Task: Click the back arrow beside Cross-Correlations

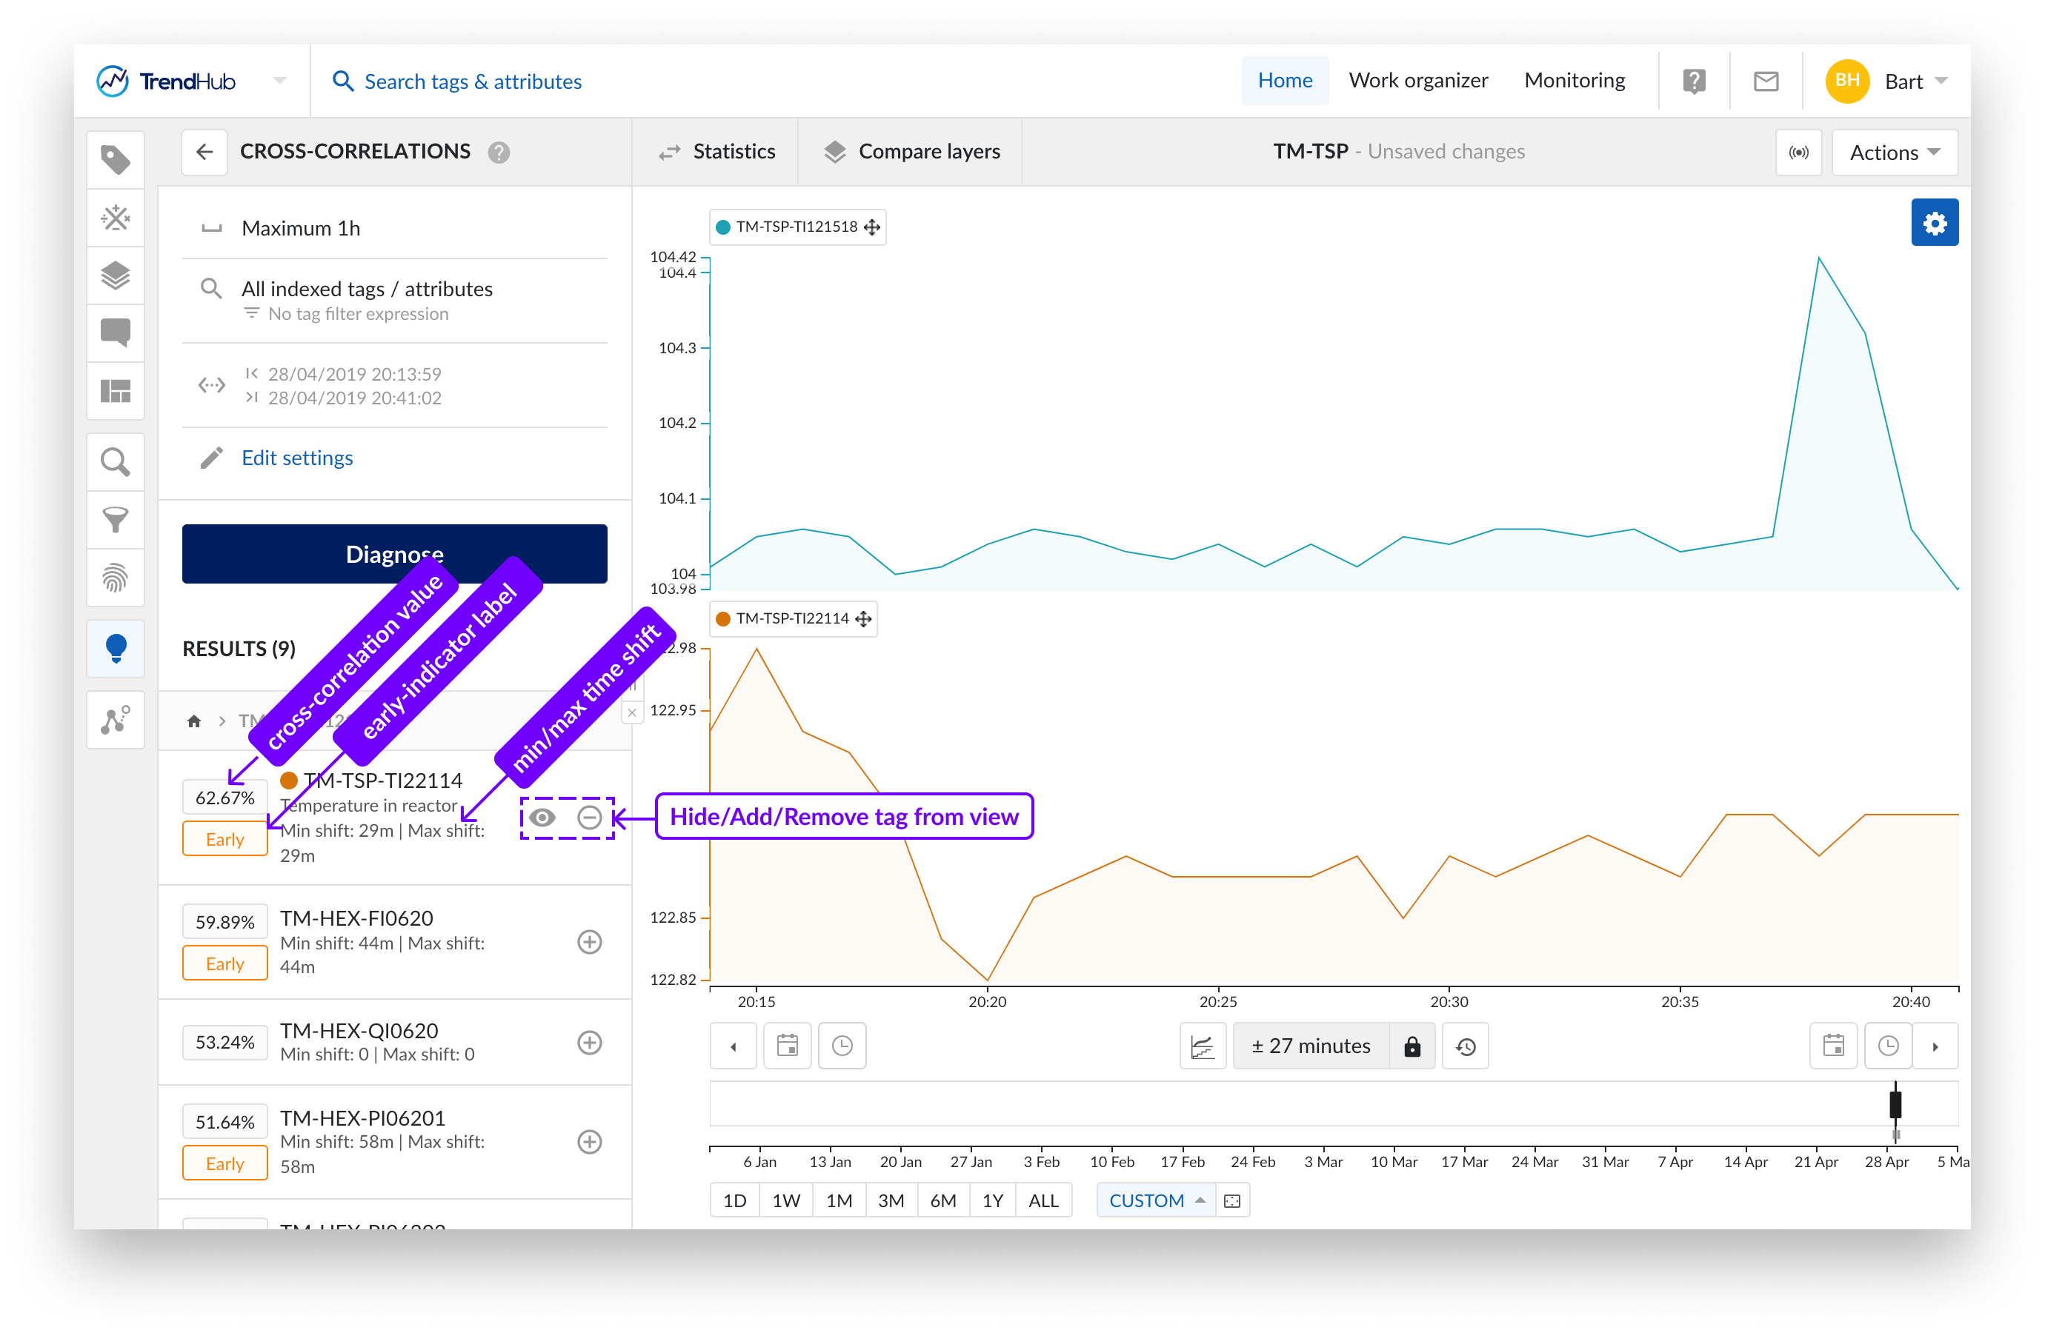Action: [204, 152]
